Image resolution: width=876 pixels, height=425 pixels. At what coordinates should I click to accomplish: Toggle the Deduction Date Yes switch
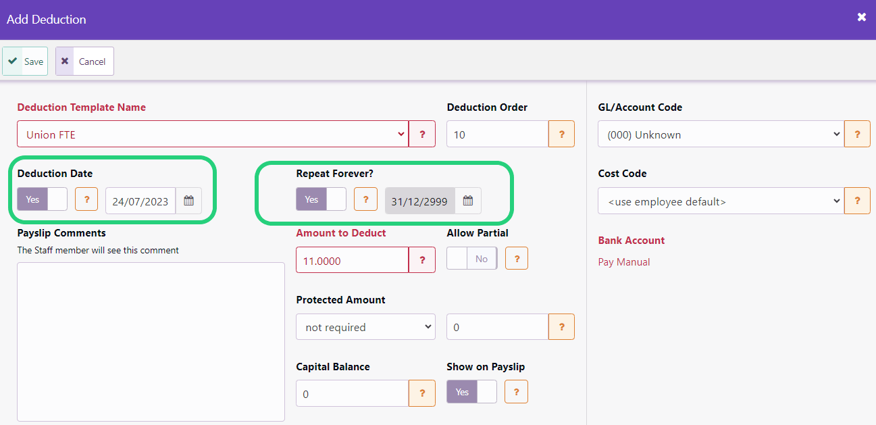(x=43, y=199)
